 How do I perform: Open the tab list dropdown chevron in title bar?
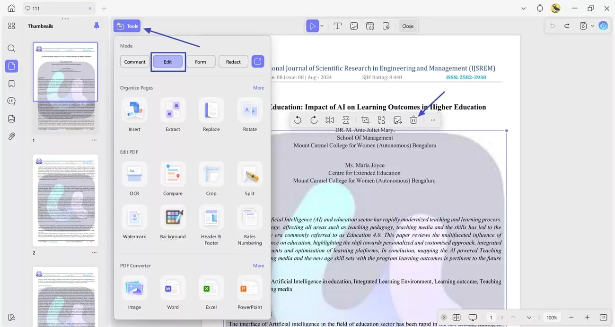point(523,8)
